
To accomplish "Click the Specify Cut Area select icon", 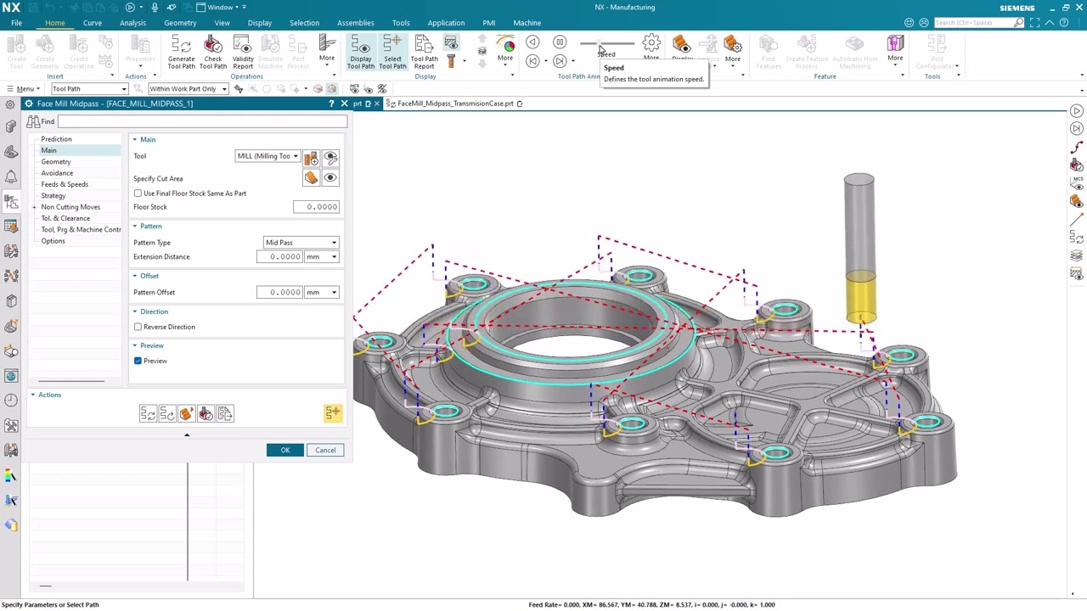I will pos(311,177).
